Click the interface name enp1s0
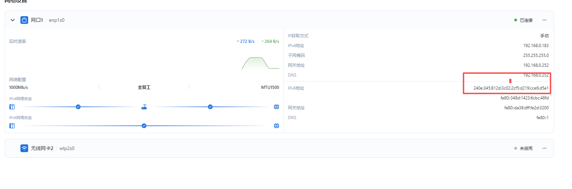 tap(57, 20)
